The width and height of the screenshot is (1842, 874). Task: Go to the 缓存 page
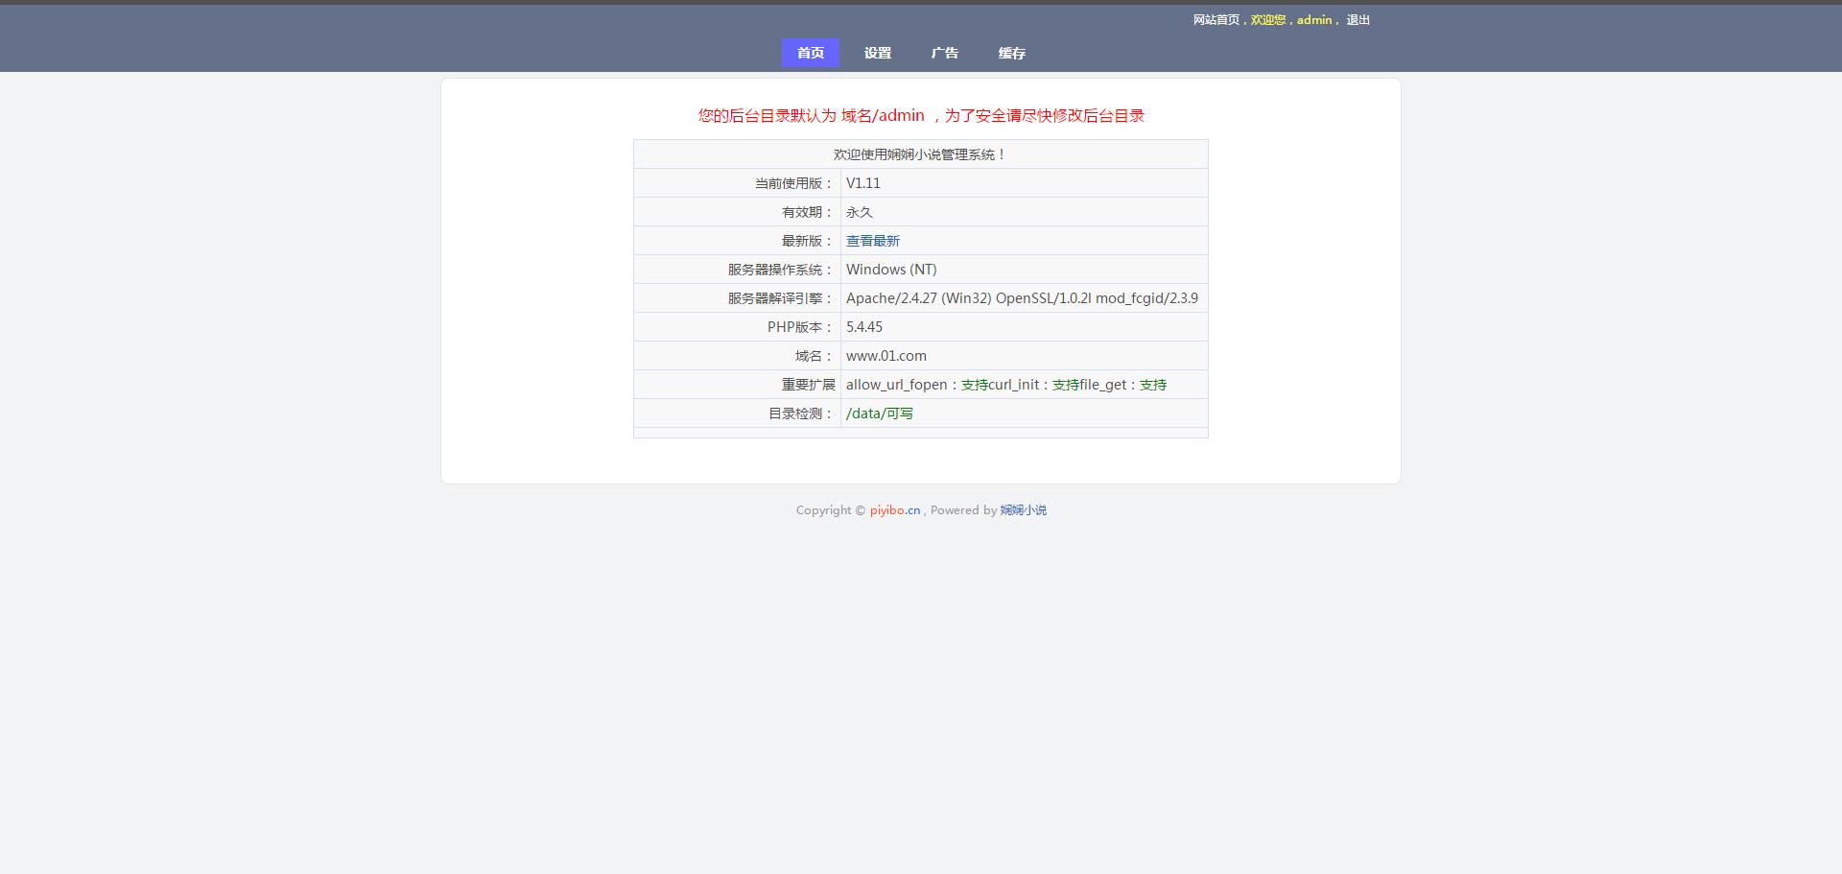(x=1011, y=53)
